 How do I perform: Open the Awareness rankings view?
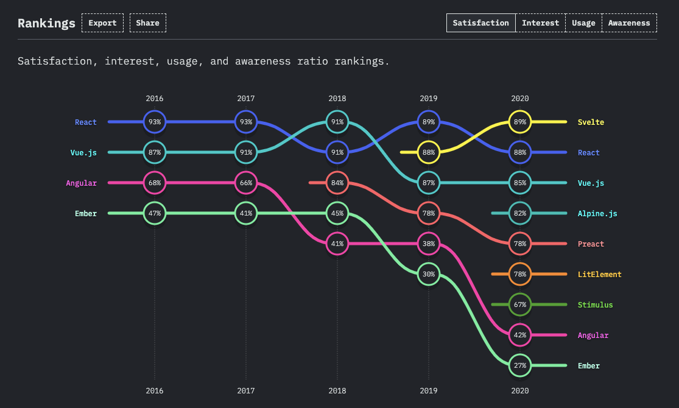pyautogui.click(x=628, y=23)
